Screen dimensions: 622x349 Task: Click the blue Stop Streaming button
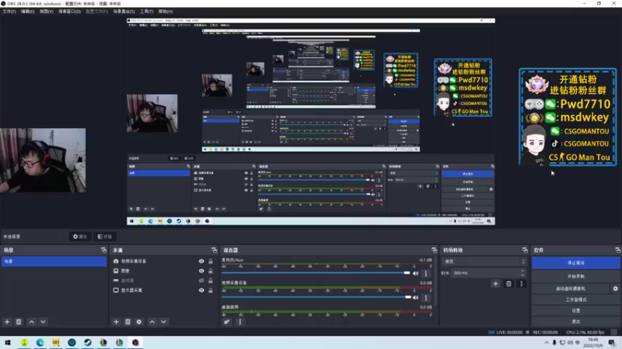575,263
